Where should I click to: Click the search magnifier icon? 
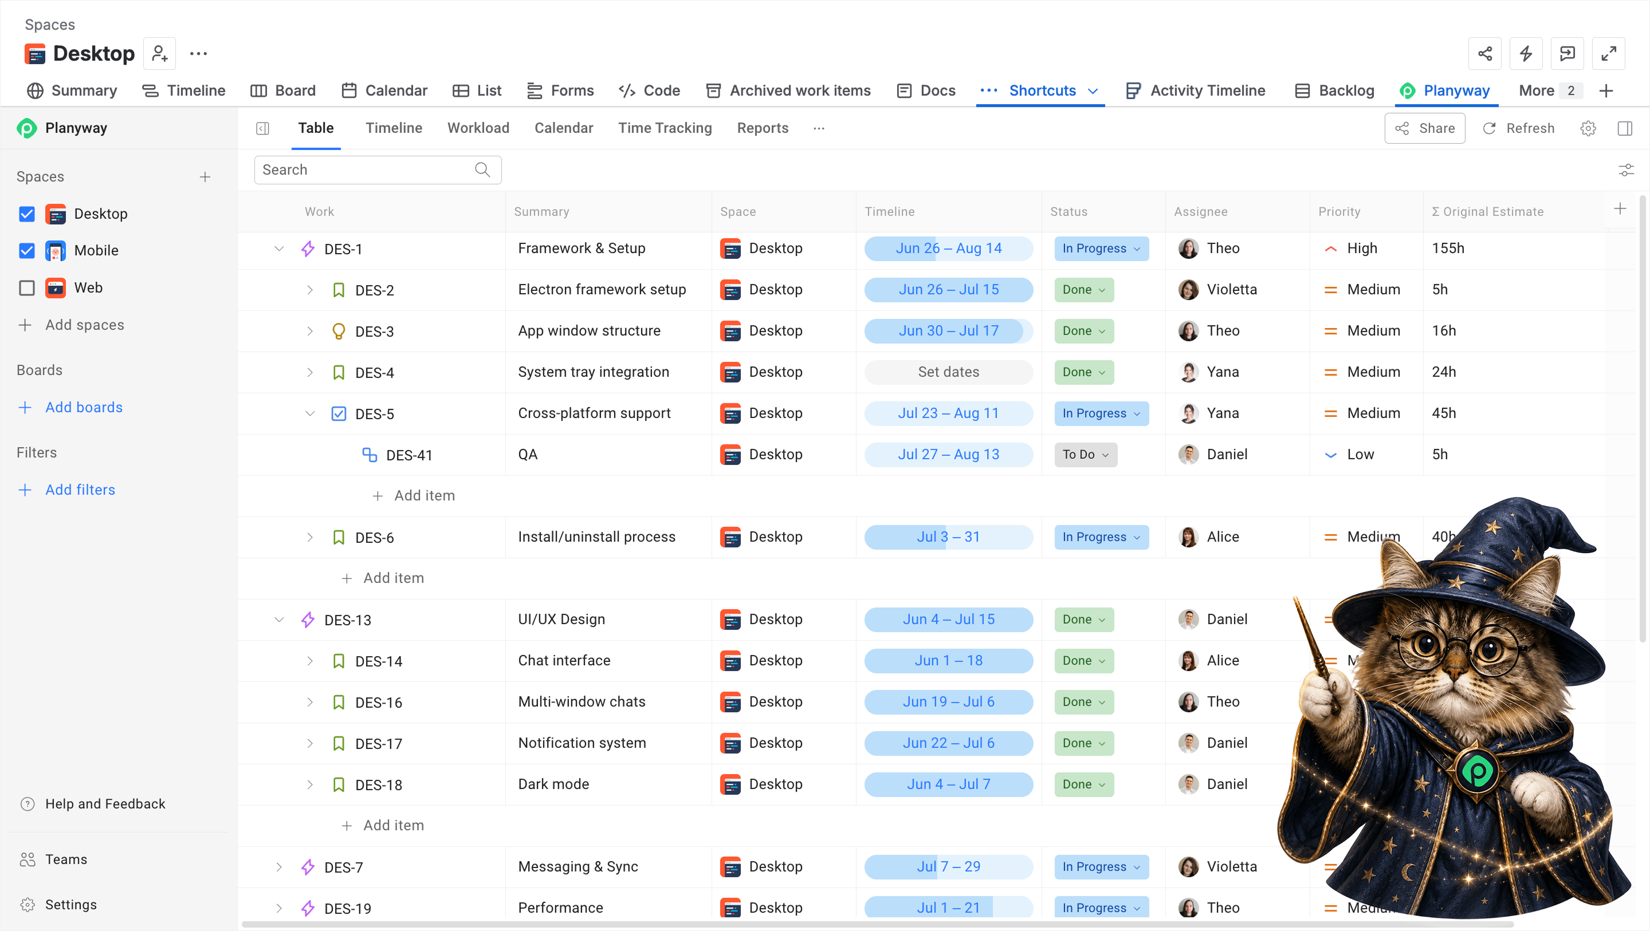(482, 169)
